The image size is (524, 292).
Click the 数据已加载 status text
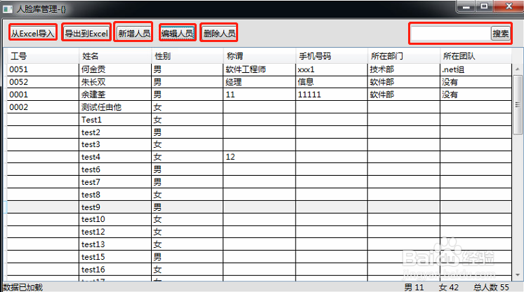pyautogui.click(x=22, y=287)
